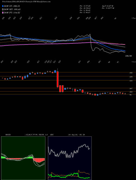Click the 'Pre O: 97.20' value
The height and width of the screenshot is (180, 136).
85,6
